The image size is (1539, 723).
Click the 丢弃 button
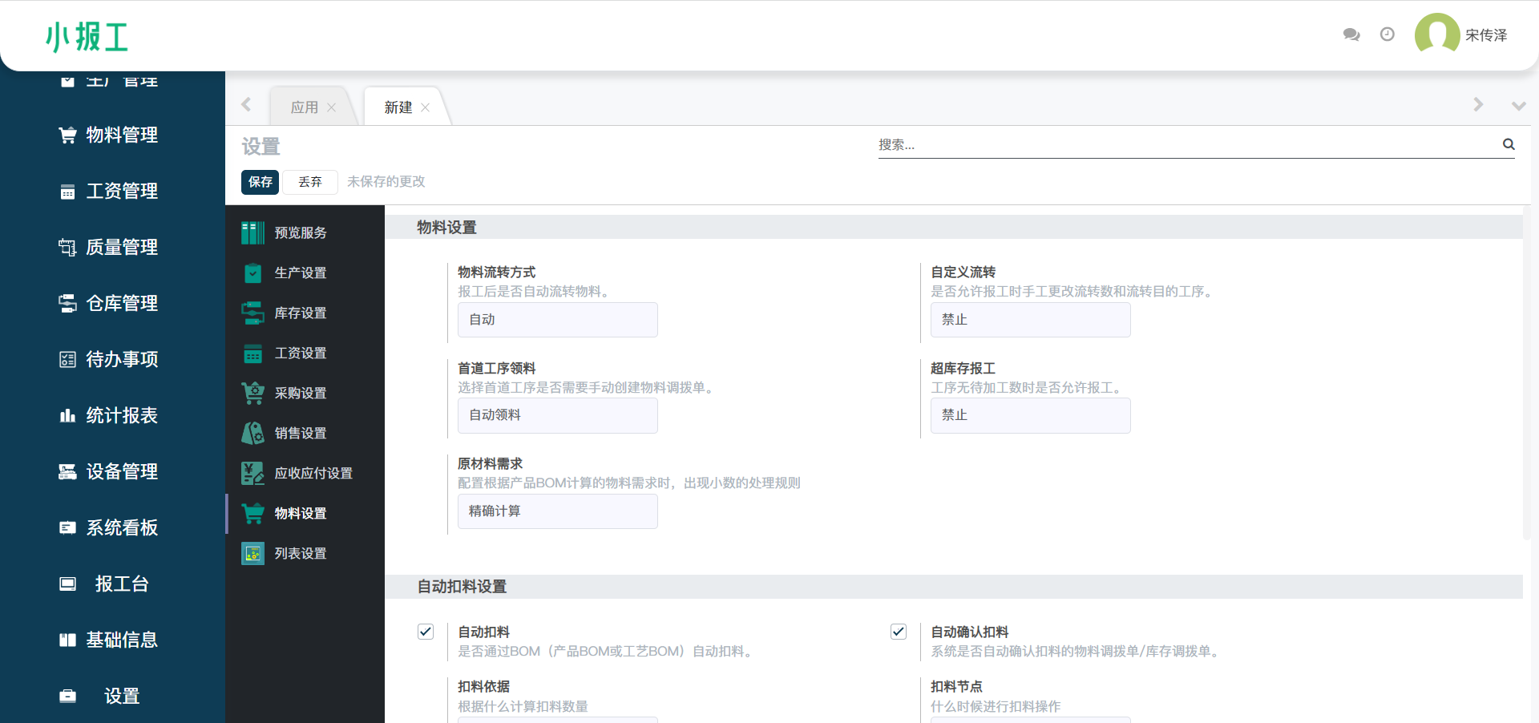click(310, 182)
